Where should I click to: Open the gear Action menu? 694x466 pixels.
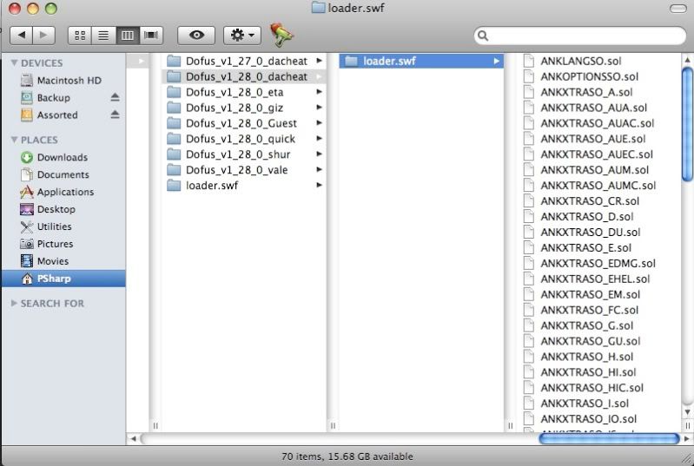(x=242, y=36)
